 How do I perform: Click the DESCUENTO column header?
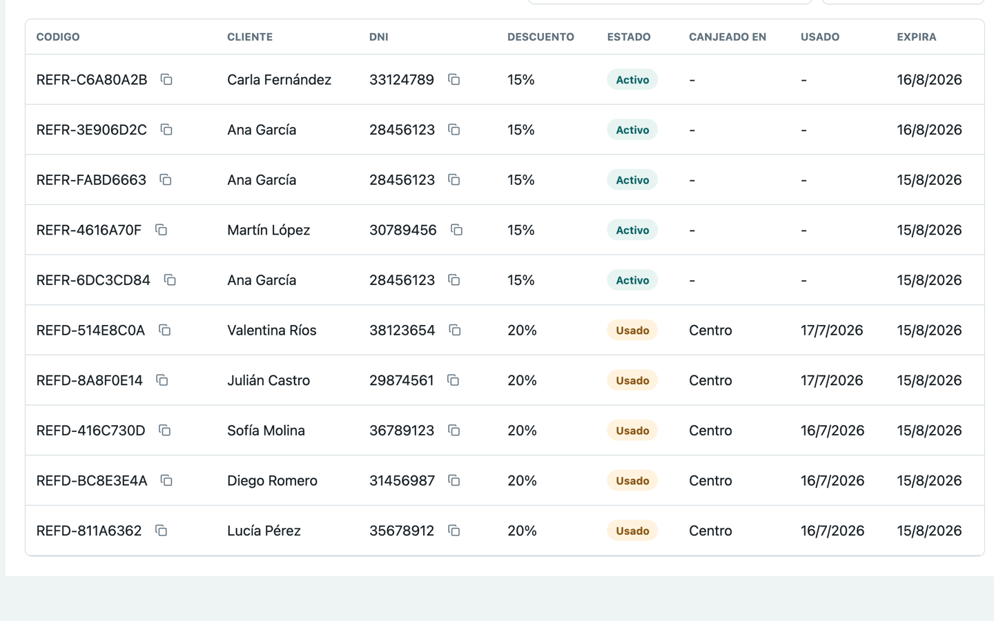pos(540,37)
